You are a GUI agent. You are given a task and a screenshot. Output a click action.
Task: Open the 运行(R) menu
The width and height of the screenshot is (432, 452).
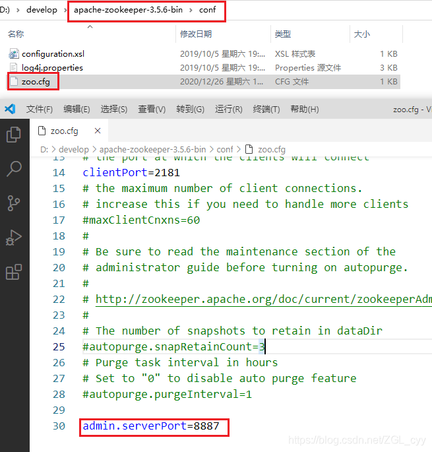229,110
